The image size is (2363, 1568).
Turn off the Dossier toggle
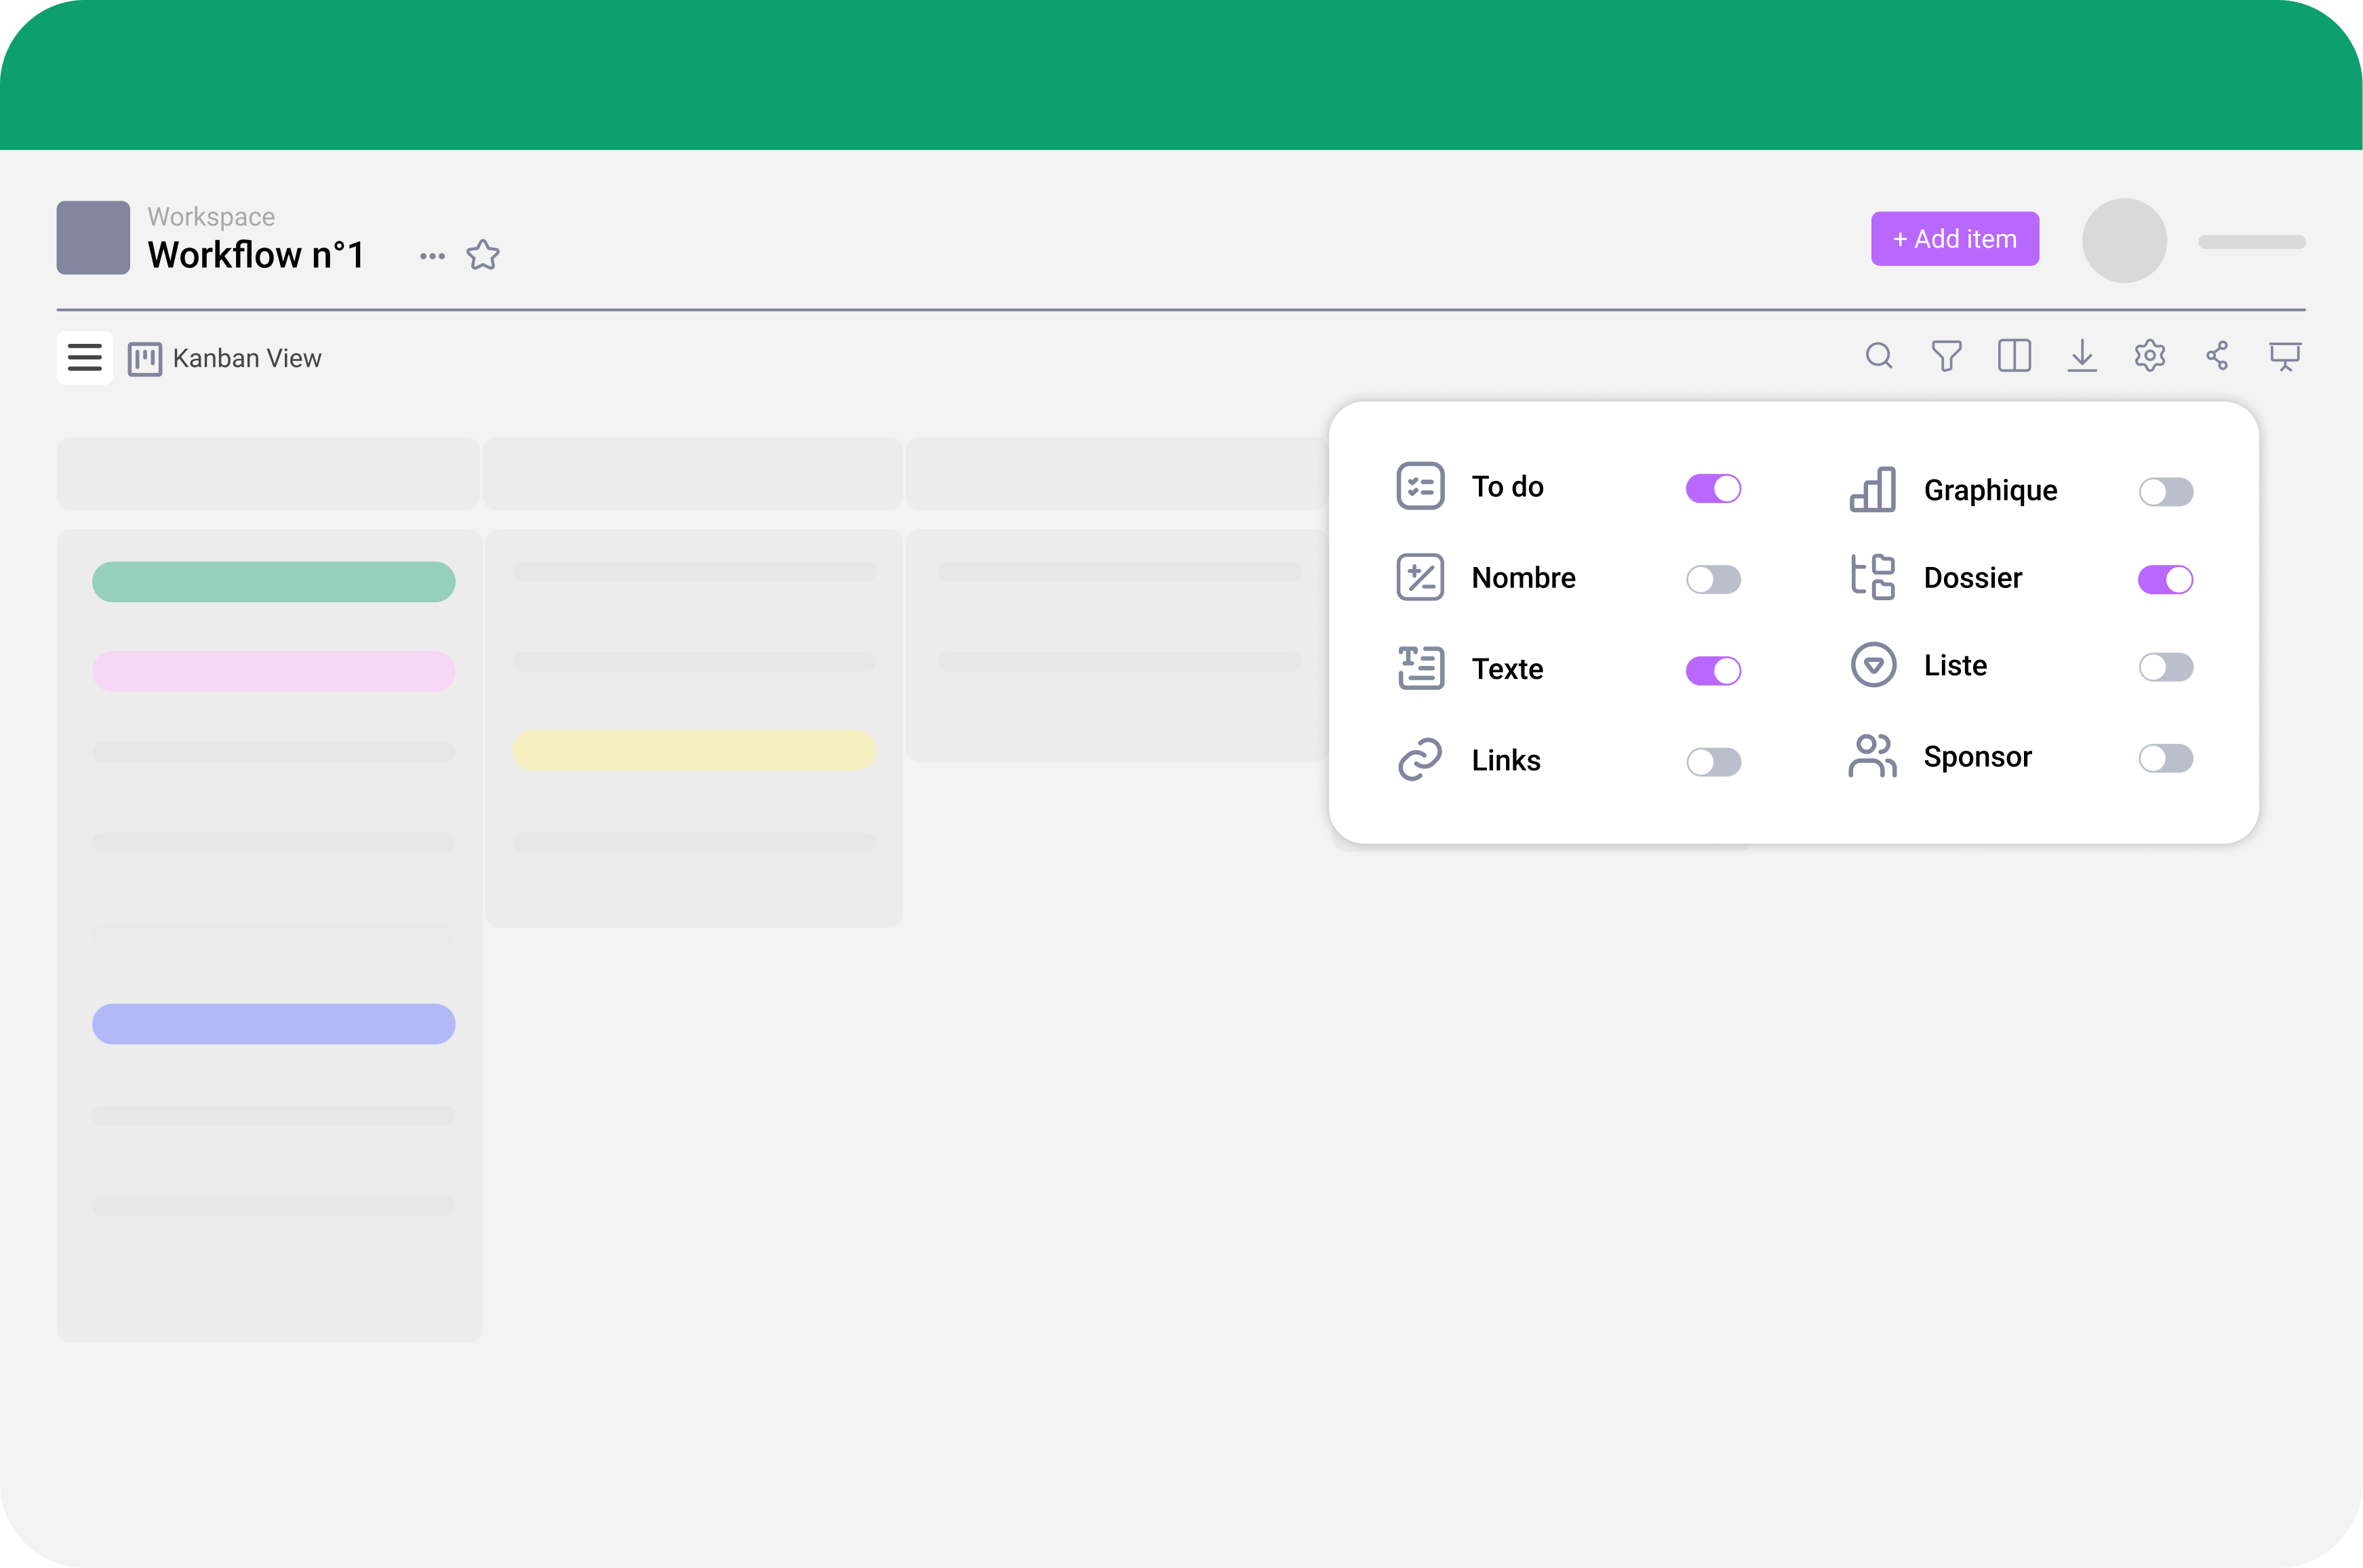2165,580
